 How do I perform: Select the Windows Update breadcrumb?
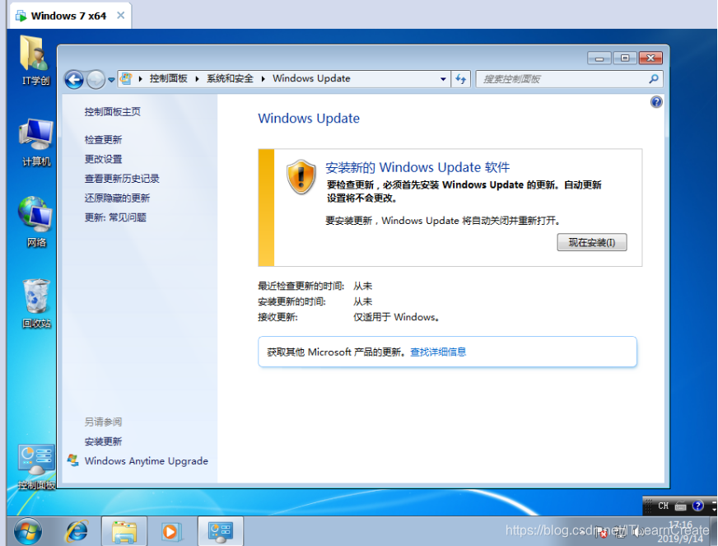pos(311,78)
